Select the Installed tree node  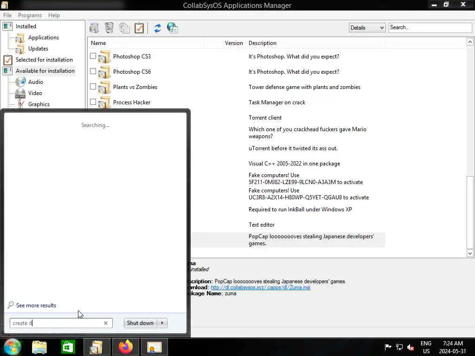26,26
